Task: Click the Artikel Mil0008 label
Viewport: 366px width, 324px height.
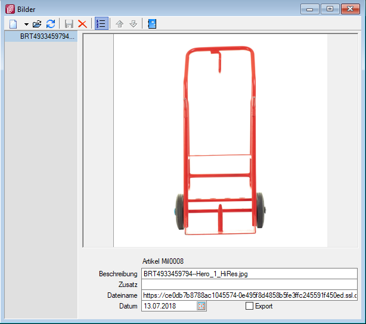Action: (163, 261)
